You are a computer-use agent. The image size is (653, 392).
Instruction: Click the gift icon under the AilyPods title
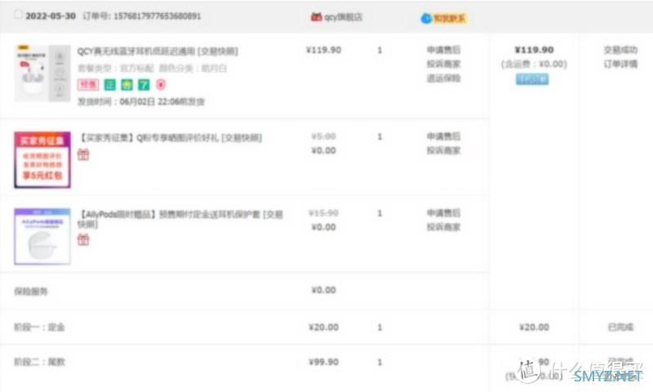pos(83,239)
